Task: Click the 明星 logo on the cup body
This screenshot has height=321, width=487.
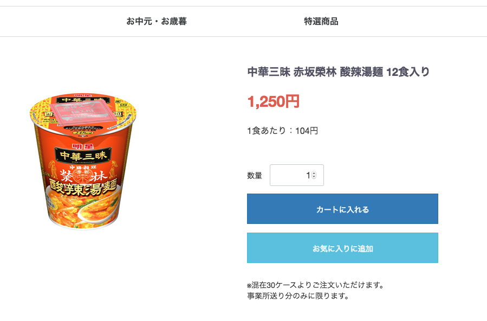Action: [x=80, y=144]
